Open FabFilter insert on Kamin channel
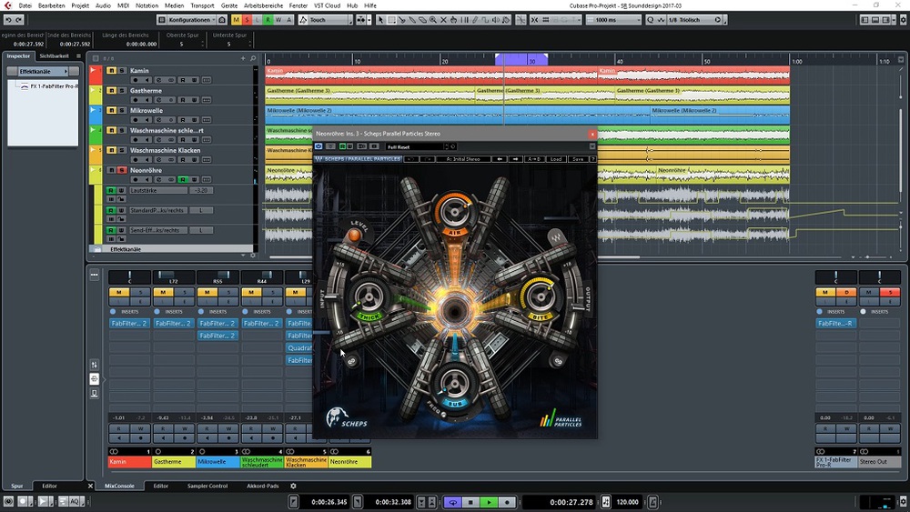Screen dimensions: 910x512 point(129,324)
